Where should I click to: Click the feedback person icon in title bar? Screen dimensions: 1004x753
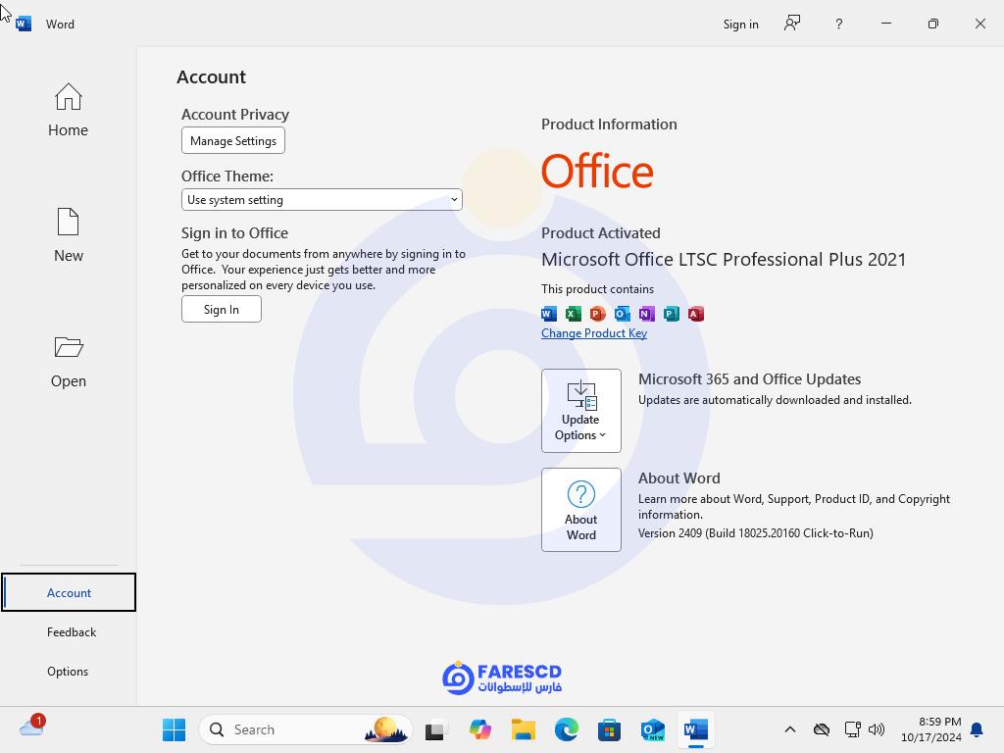(792, 24)
